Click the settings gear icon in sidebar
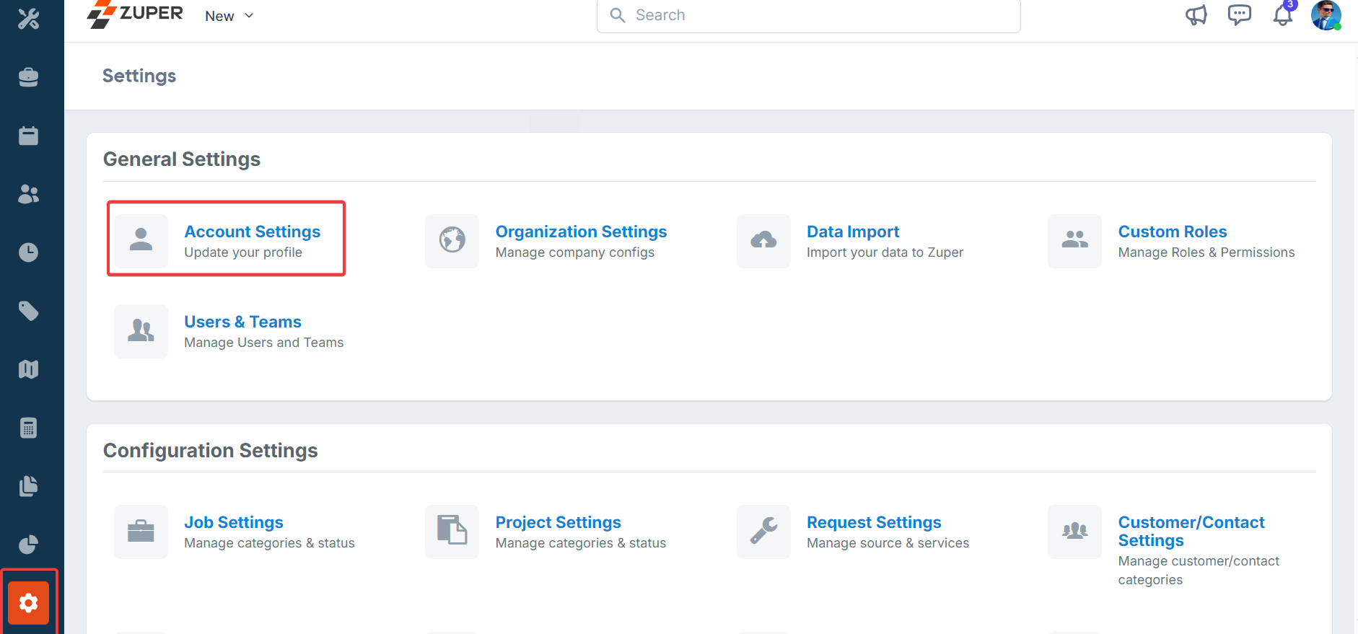The height and width of the screenshot is (634, 1358). coord(28,602)
